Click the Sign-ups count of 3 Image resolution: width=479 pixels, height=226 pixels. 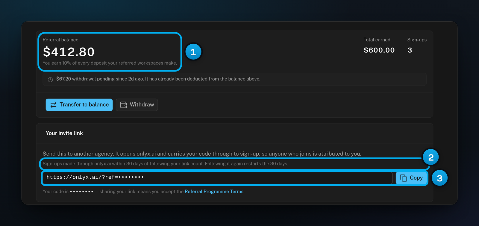click(410, 50)
